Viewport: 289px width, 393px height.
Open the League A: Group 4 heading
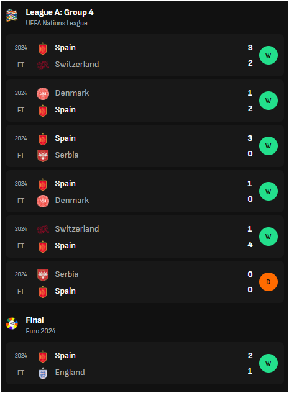tap(60, 12)
